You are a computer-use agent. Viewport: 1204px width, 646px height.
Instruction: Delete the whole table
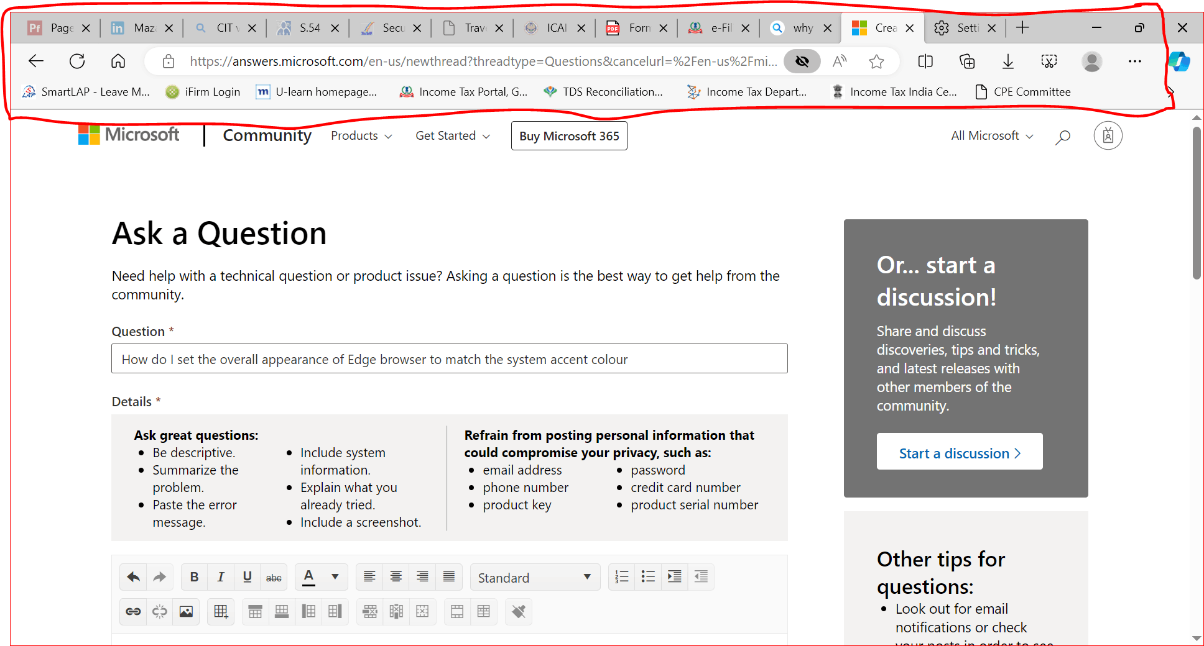(422, 612)
